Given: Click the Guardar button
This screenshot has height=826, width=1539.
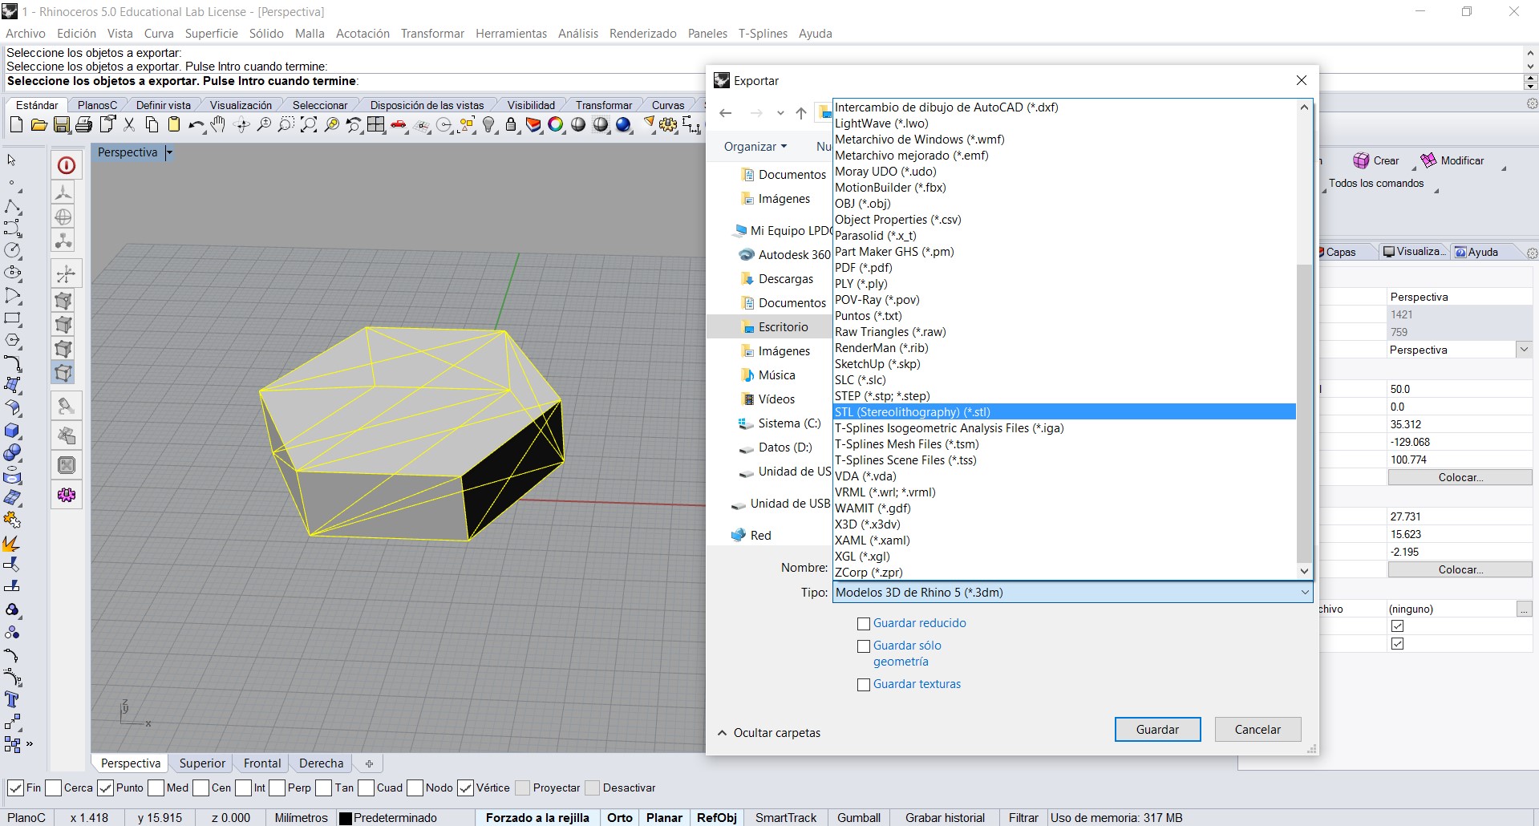Looking at the screenshot, I should (1156, 730).
